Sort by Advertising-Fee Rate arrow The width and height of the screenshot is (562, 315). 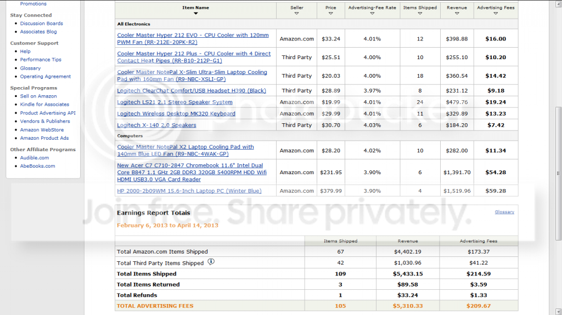click(372, 14)
